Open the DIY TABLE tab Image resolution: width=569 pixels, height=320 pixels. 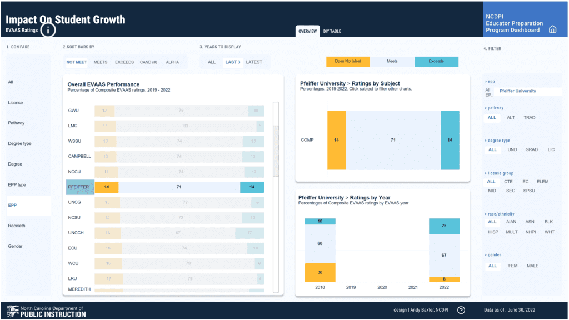(x=332, y=31)
